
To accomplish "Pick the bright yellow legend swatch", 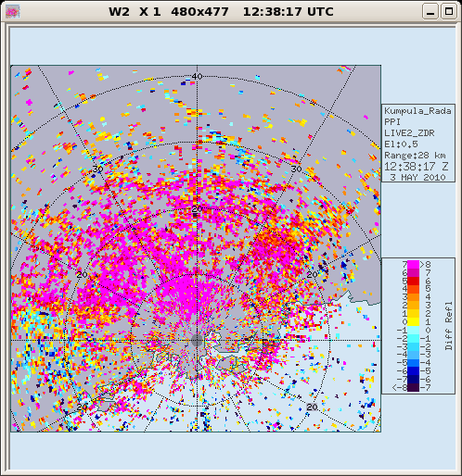I will [413, 321].
